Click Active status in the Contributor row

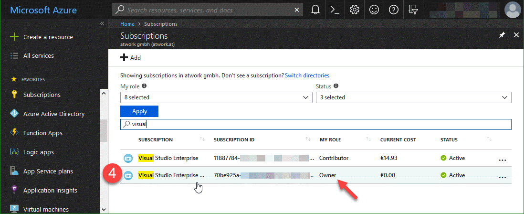[453, 158]
